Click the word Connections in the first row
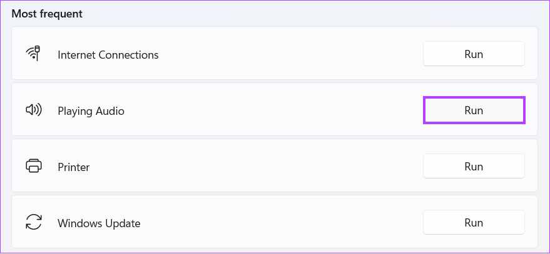The width and height of the screenshot is (550, 254). (129, 55)
